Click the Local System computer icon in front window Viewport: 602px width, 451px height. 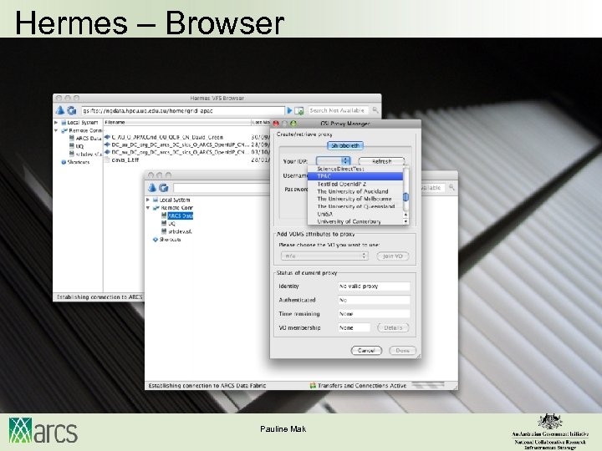[x=156, y=200]
